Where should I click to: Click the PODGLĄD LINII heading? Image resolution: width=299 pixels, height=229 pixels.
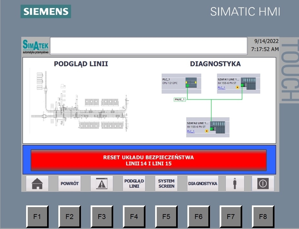(81, 64)
